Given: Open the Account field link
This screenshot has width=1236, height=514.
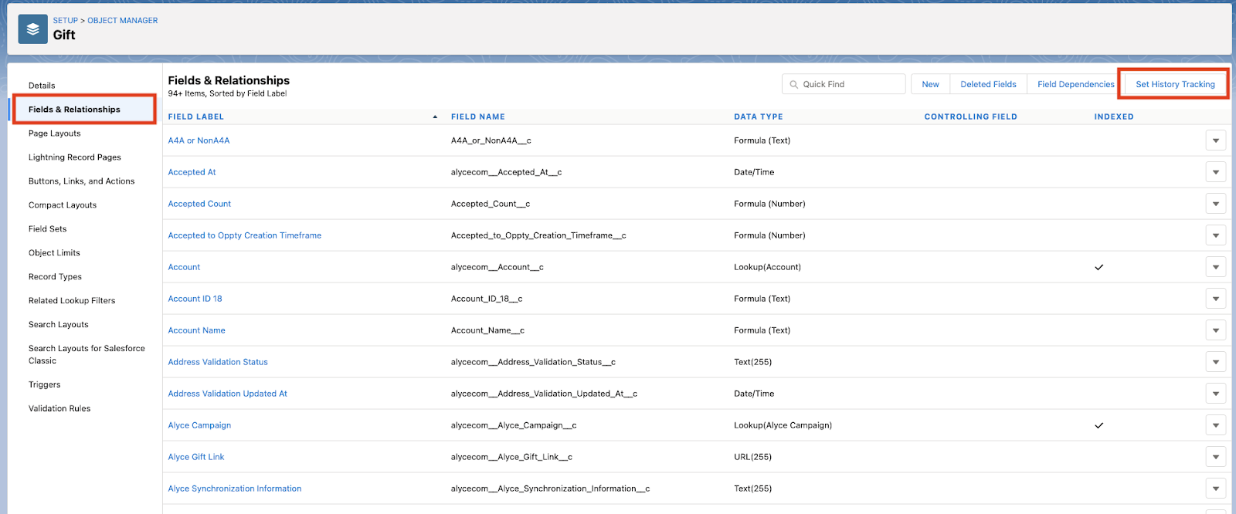Looking at the screenshot, I should [x=184, y=267].
